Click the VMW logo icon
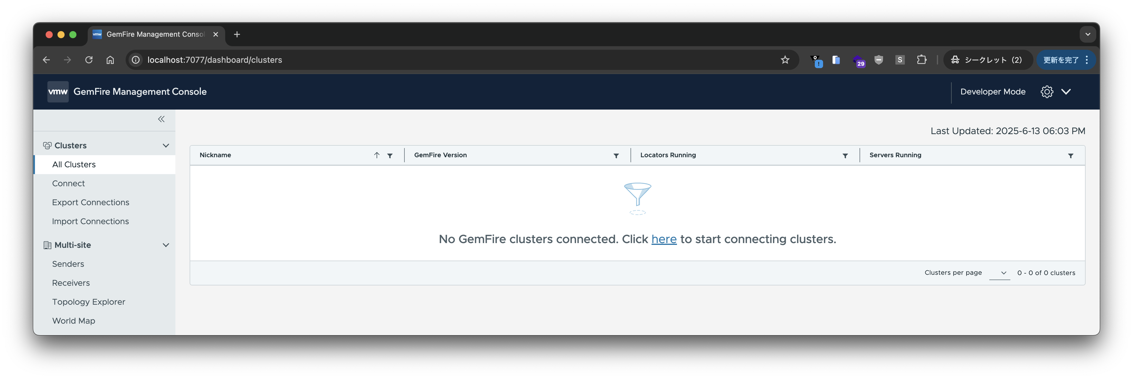Image resolution: width=1133 pixels, height=379 pixels. coord(58,91)
